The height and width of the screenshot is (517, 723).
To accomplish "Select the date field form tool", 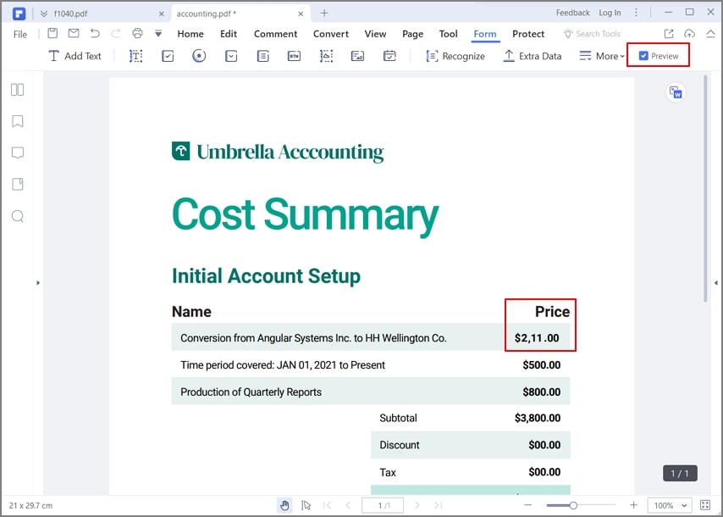I will pos(389,56).
